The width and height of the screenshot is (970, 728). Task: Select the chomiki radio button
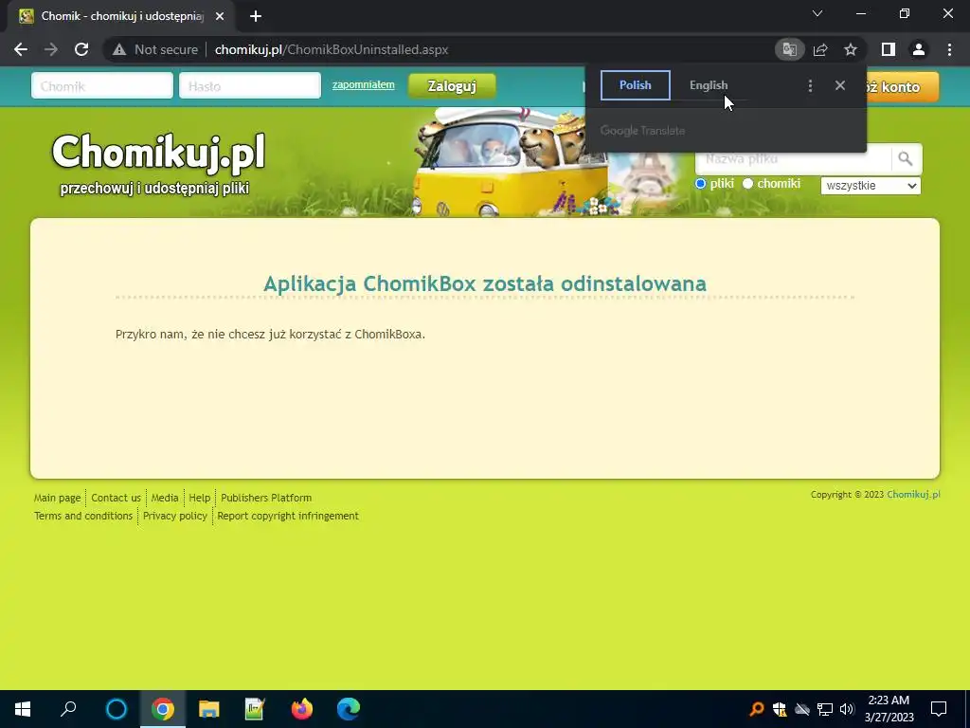point(747,183)
